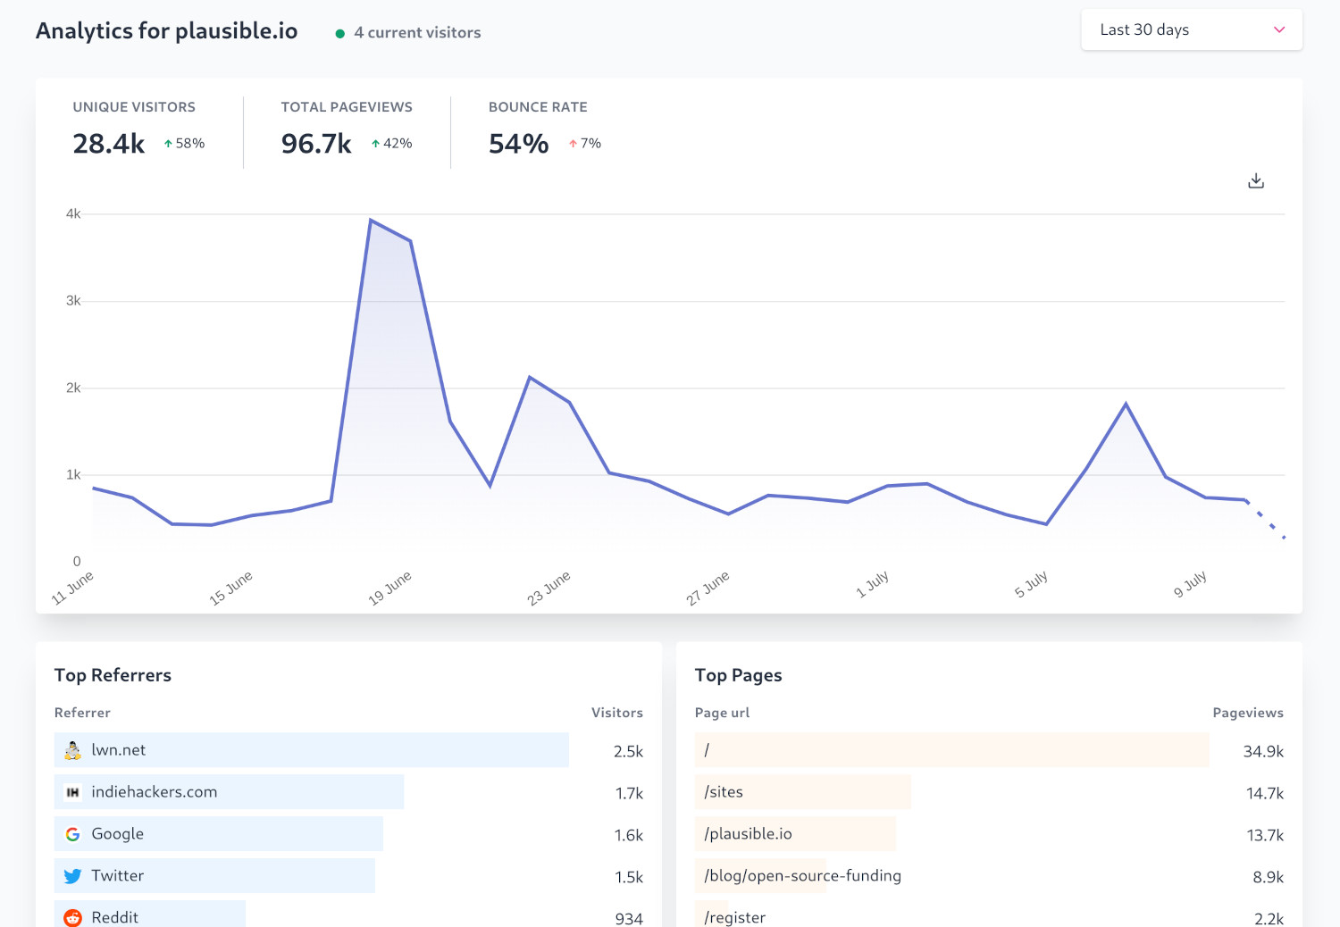This screenshot has width=1340, height=927.
Task: Click the Top Pages heading
Action: coord(739,675)
